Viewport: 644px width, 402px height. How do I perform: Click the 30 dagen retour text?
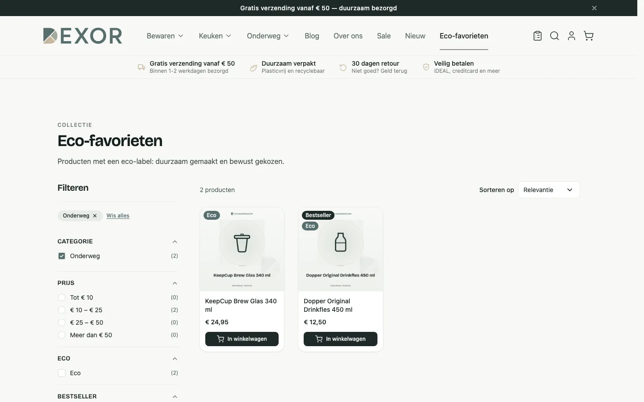tap(375, 63)
